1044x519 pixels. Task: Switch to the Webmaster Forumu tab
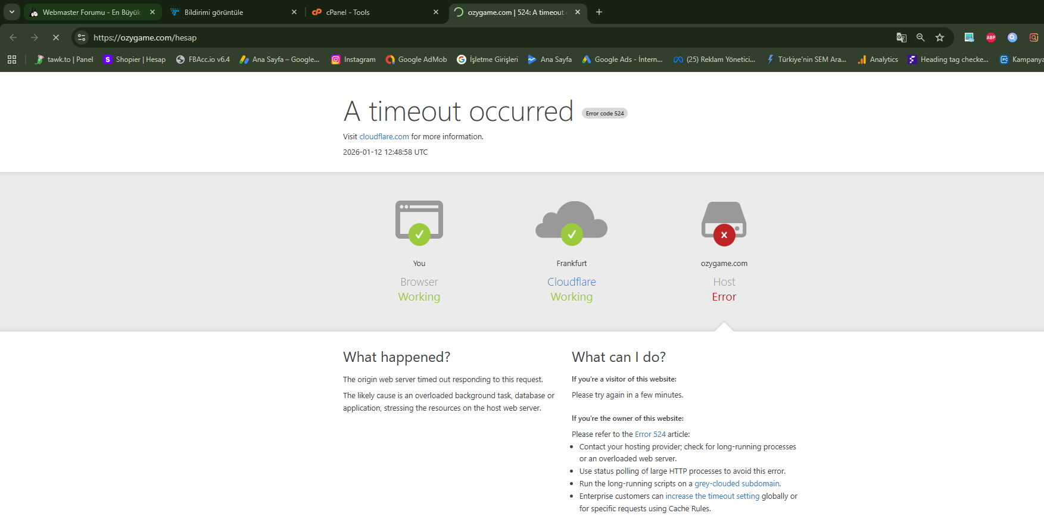point(92,12)
